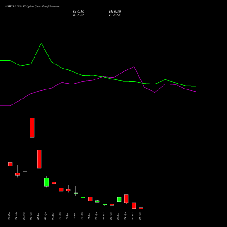
Task: Select the high value H: 0.80
Action: pos(115,12)
